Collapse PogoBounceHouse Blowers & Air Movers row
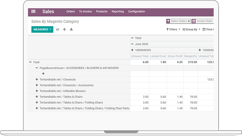 37,68
